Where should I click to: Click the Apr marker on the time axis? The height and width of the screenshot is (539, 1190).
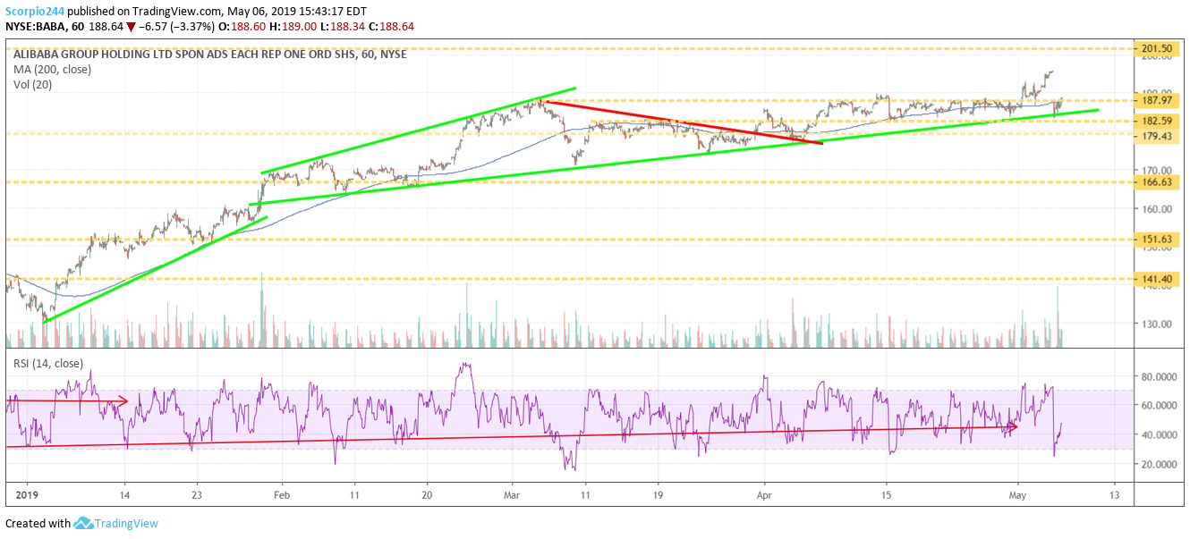764,493
